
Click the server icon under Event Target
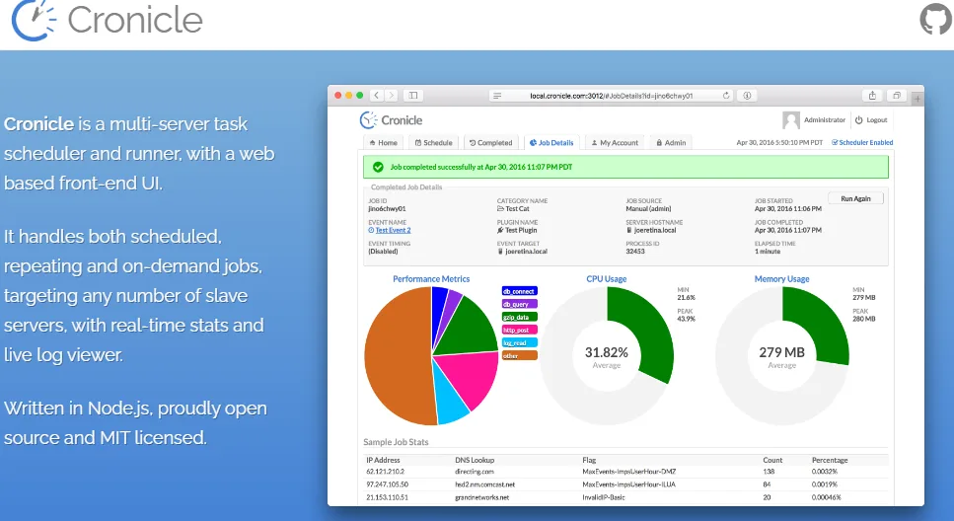(500, 252)
